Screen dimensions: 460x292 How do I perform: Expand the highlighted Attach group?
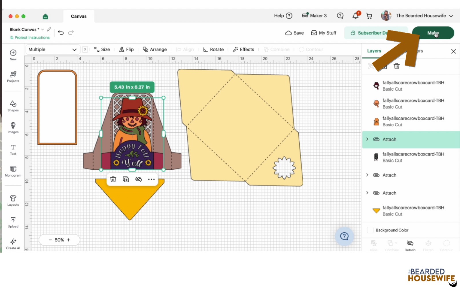click(367, 139)
